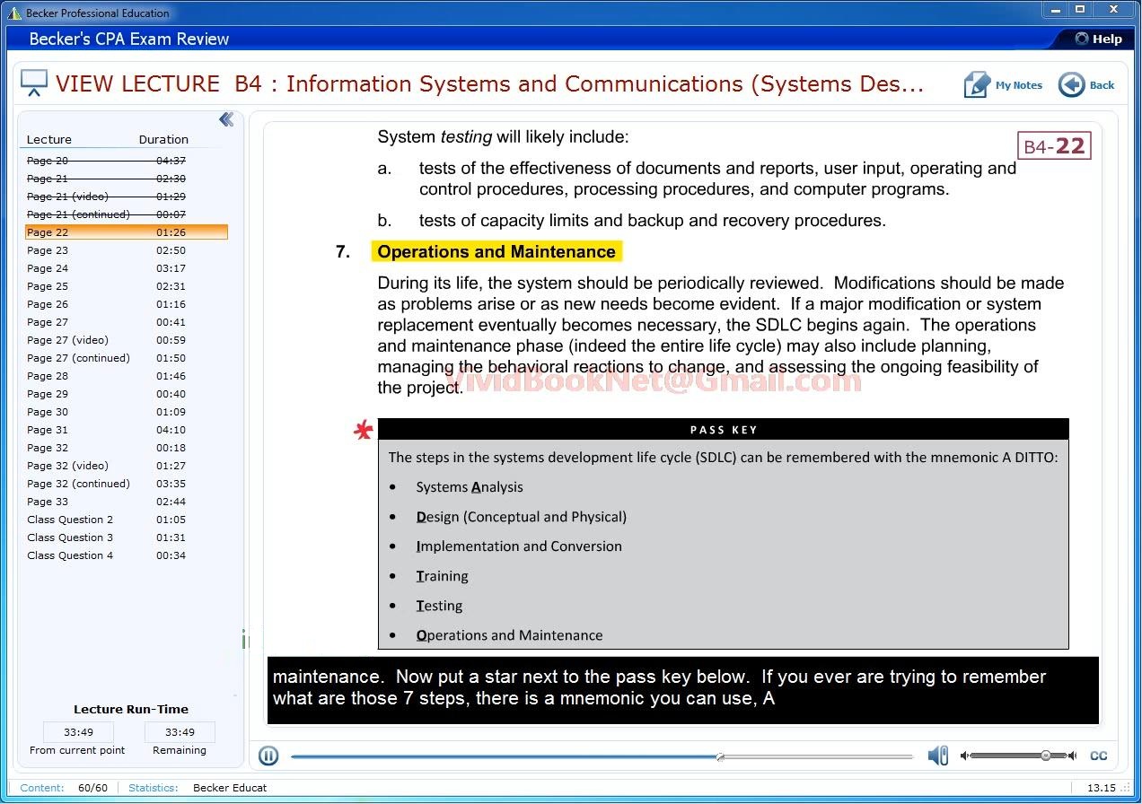Viewport: 1142px width, 804px height.
Task: Click the Becker Professional Education title bar icon
Action: point(14,13)
